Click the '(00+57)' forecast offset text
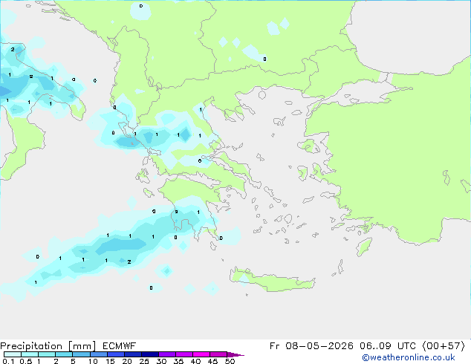Image resolution: width=471 pixels, height=364 pixels. click(444, 346)
